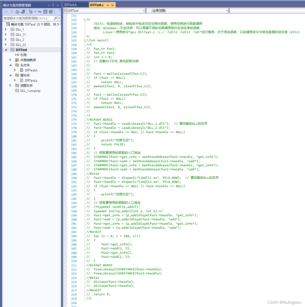Image resolution: width=305 pixels, height=307 pixels.
Task: Click the Collapse All icon
Action: pyautogui.click(x=45, y=12)
